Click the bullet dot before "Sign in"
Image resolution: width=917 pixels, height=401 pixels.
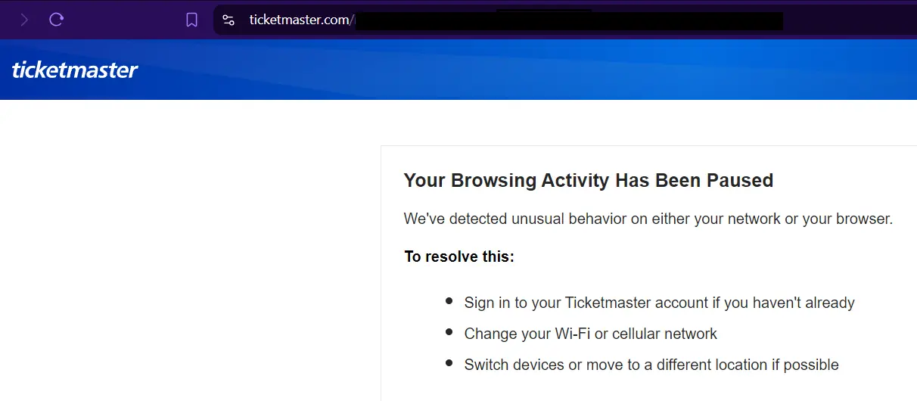[449, 302]
